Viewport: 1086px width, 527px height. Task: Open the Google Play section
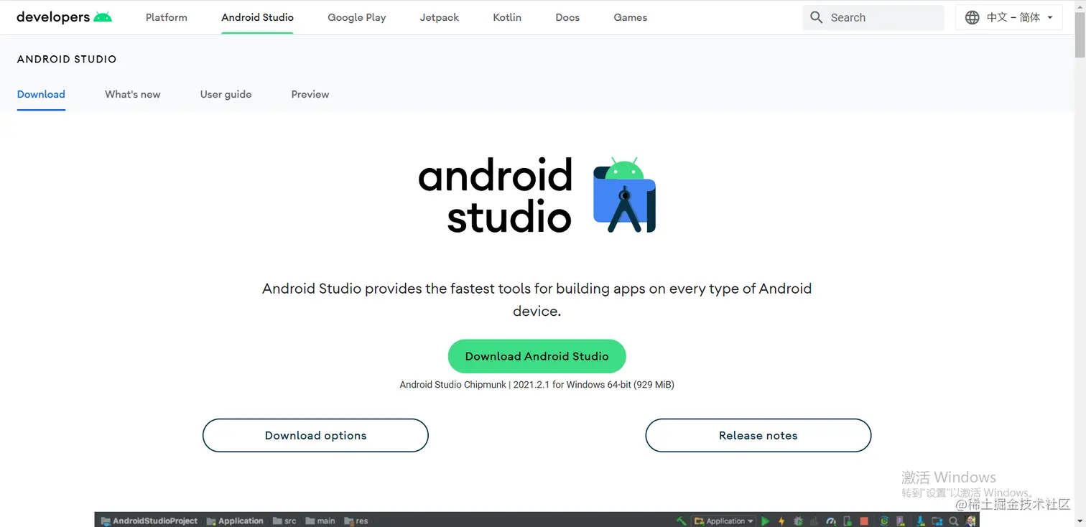(x=357, y=17)
